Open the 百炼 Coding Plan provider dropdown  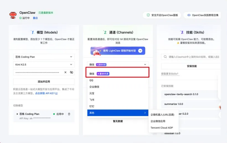pos(44,57)
